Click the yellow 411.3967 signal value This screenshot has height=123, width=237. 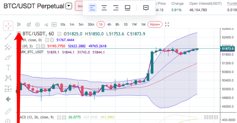click(107, 117)
